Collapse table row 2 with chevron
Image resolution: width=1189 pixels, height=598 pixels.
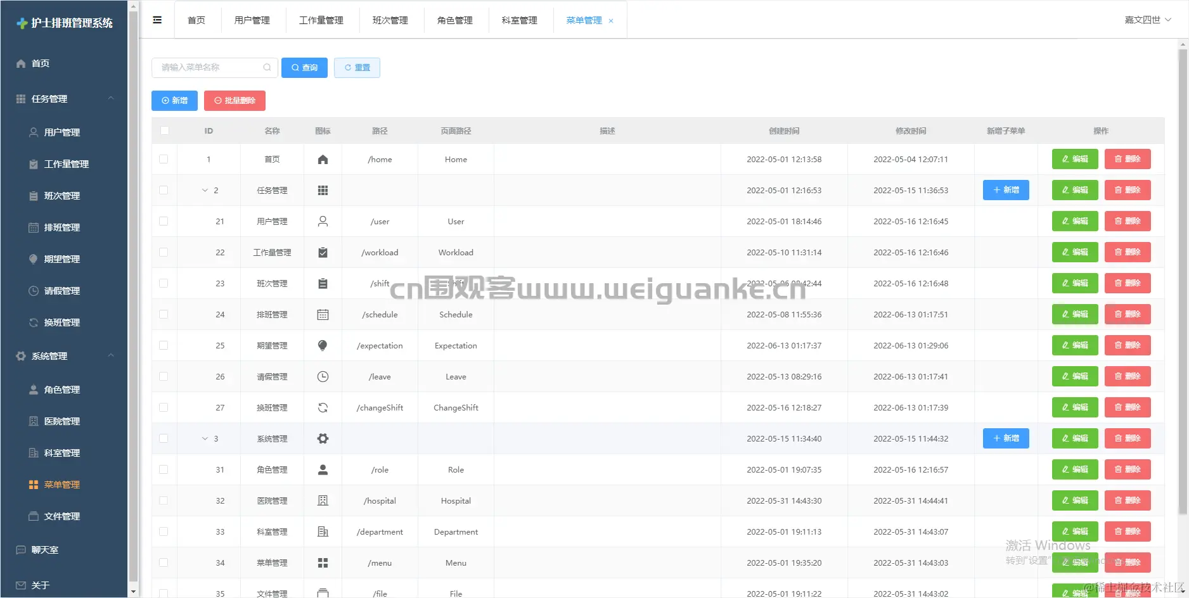point(205,190)
